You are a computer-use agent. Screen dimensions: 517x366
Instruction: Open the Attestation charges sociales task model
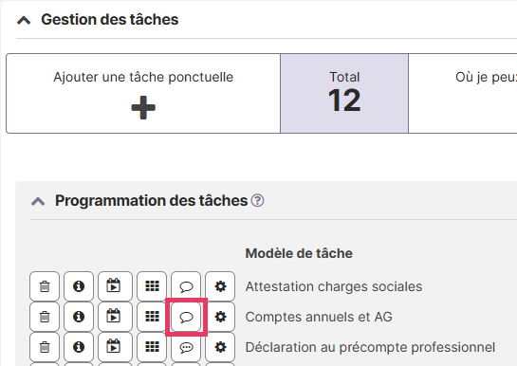334,286
